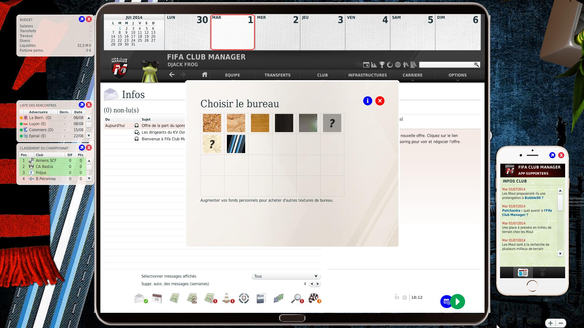Open the striped scarf supporters icon

click(x=314, y=298)
